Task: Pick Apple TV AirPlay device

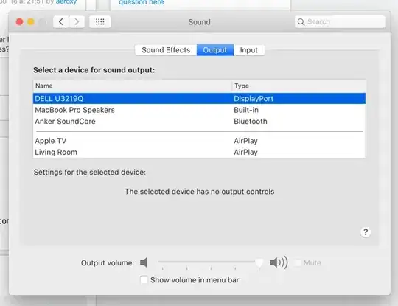Action: click(199, 141)
